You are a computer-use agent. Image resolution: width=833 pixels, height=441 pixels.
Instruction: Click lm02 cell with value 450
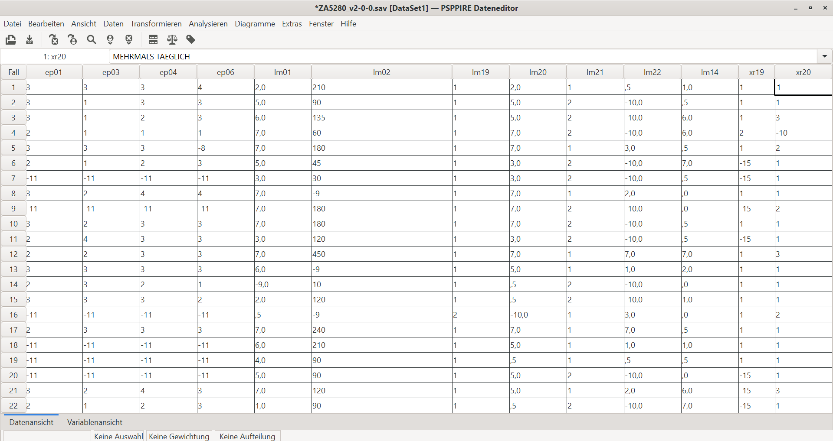(x=382, y=254)
